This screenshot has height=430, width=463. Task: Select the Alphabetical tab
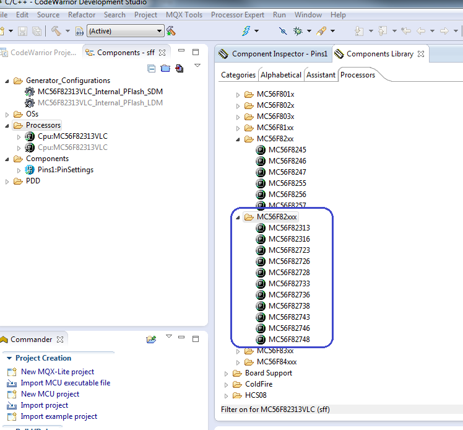click(x=281, y=75)
